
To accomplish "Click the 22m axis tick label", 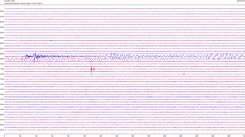I will click(x=181, y=136).
